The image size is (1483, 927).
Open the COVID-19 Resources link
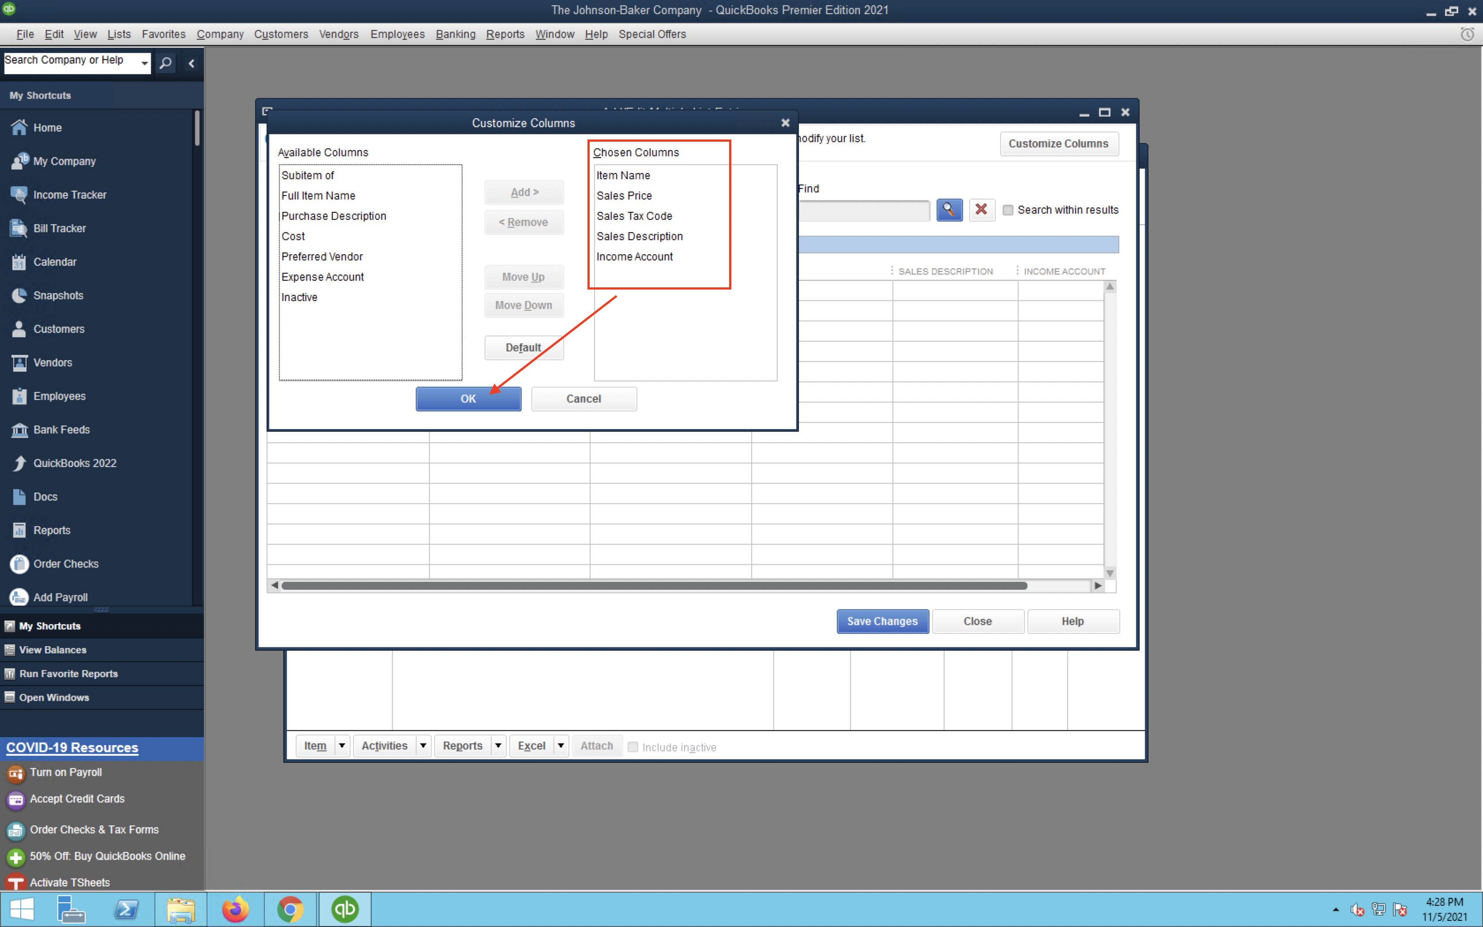(72, 748)
